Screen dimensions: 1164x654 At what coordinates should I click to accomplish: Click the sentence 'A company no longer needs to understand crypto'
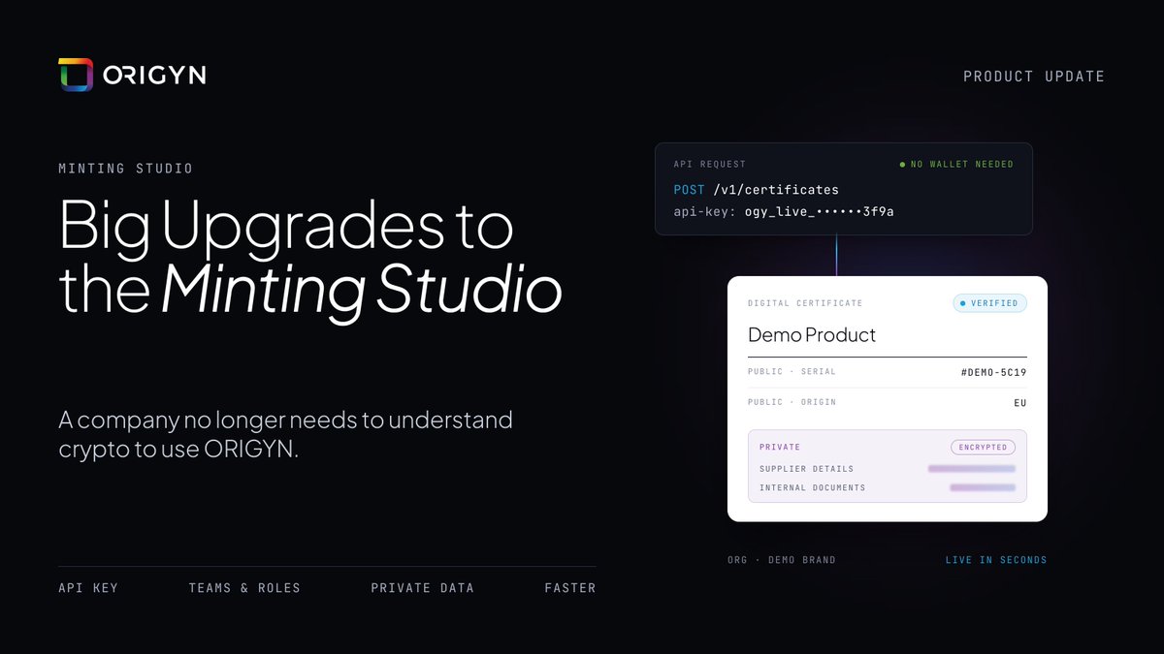[x=285, y=435]
